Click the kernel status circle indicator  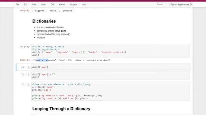[191, 4]
